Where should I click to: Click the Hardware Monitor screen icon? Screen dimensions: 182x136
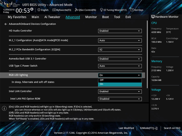pos(153,17)
